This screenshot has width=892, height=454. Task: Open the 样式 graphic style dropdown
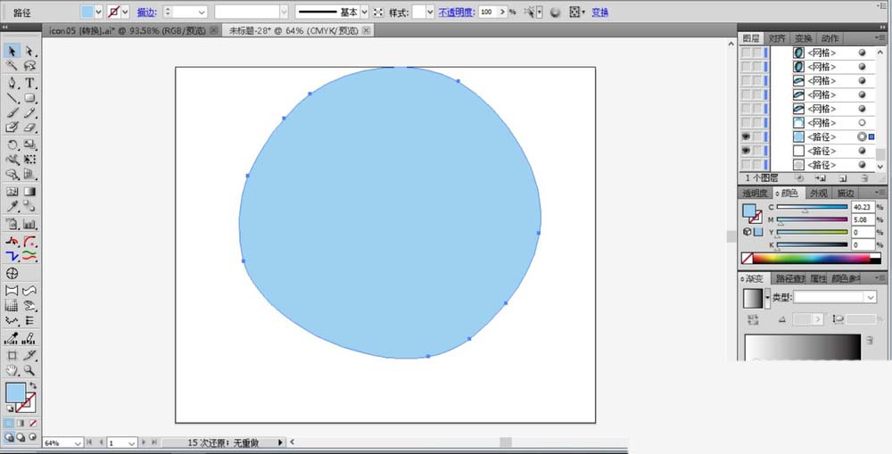click(x=430, y=12)
